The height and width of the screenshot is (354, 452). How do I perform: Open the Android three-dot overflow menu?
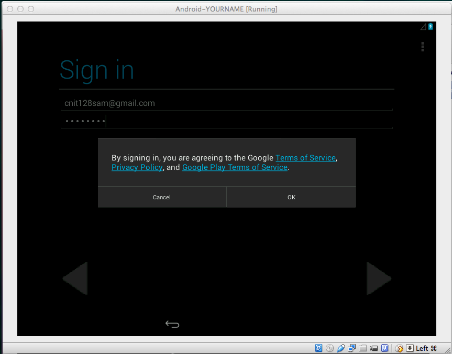(423, 47)
